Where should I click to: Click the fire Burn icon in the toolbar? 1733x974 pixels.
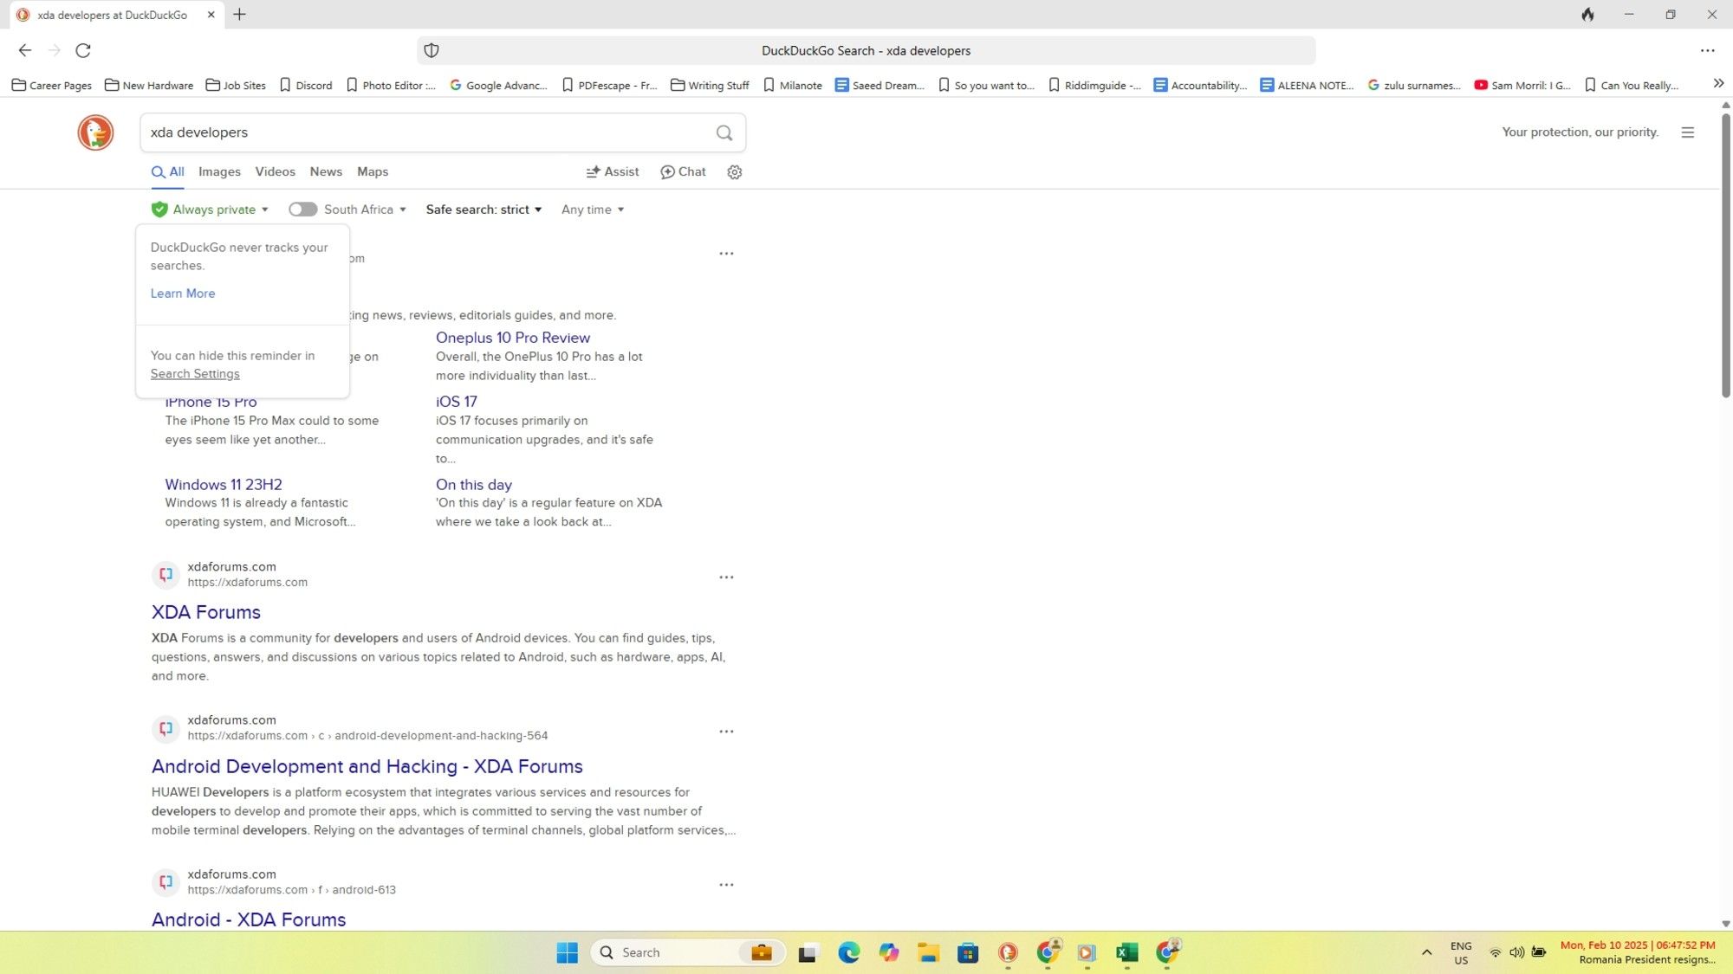click(1587, 14)
